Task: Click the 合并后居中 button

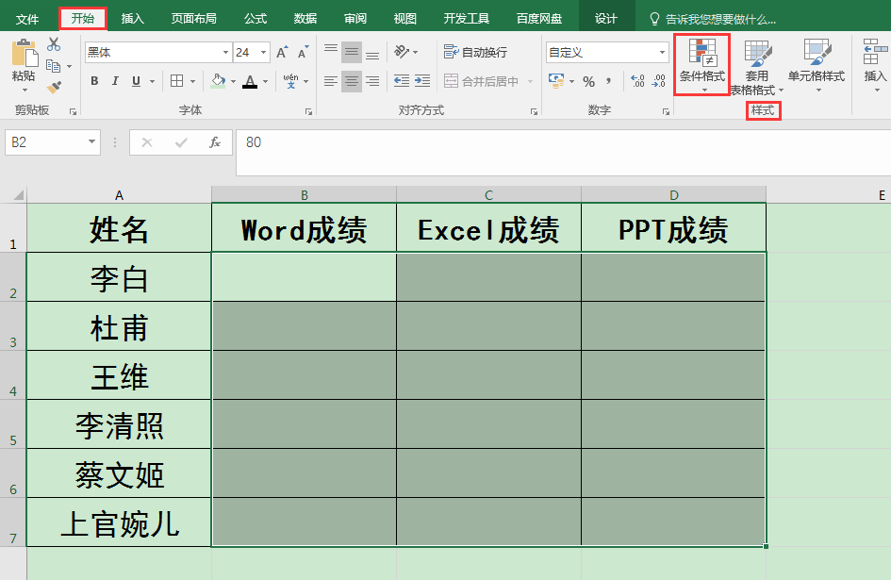Action: 481,81
